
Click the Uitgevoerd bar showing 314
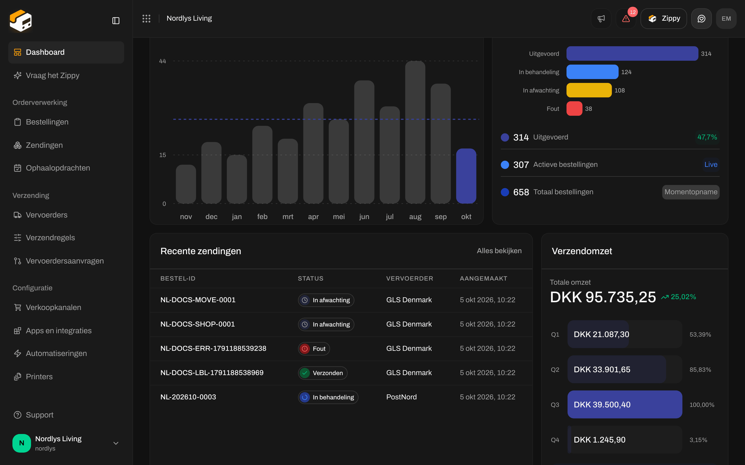[632, 53]
